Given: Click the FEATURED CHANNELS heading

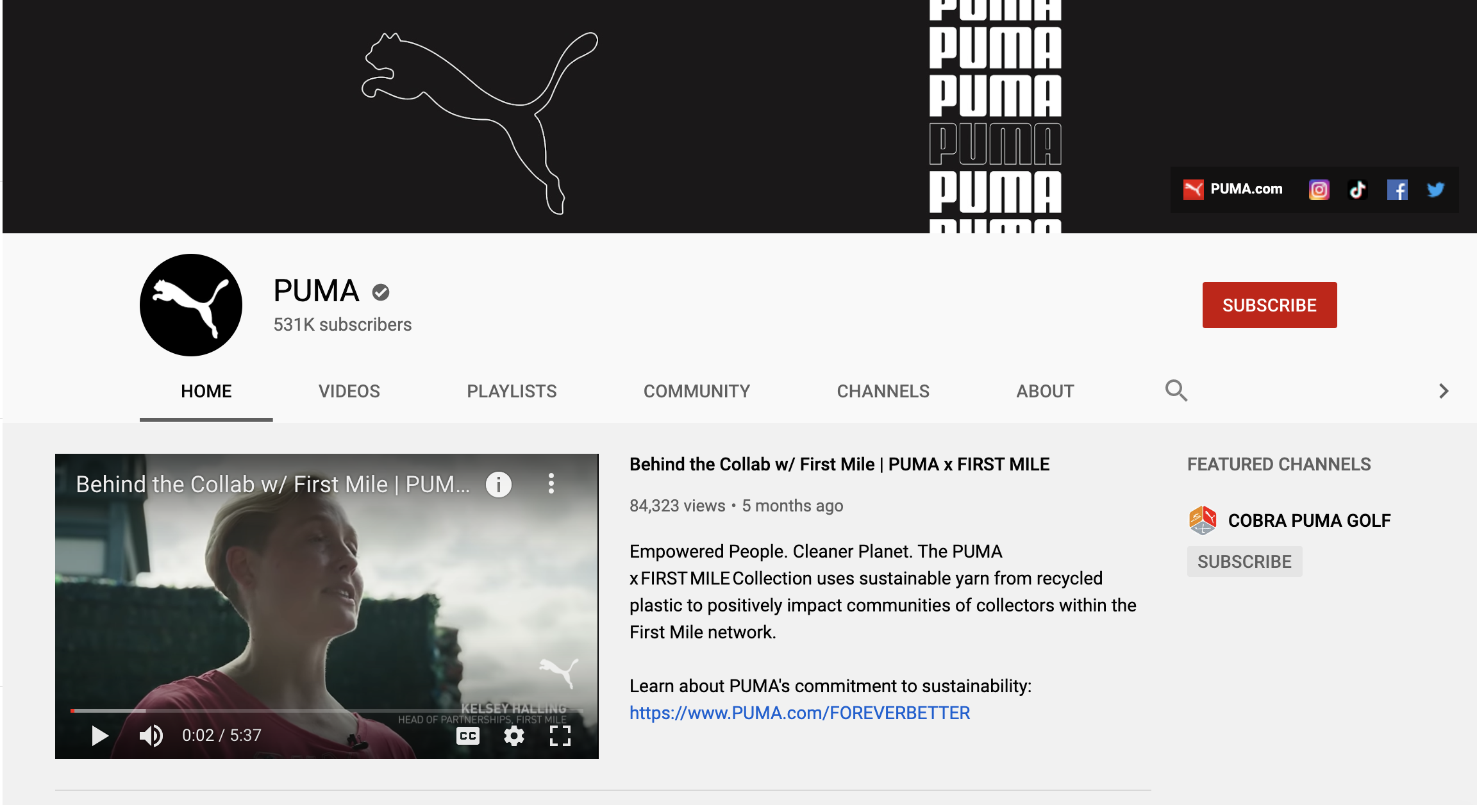Looking at the screenshot, I should tap(1279, 464).
